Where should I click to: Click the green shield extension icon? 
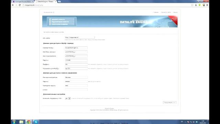[x=199, y=5]
